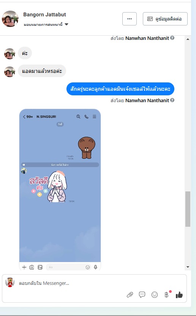Open the N.SINGBURI LINE screenshot image
Screen dimensions: 196x316
(x=60, y=190)
